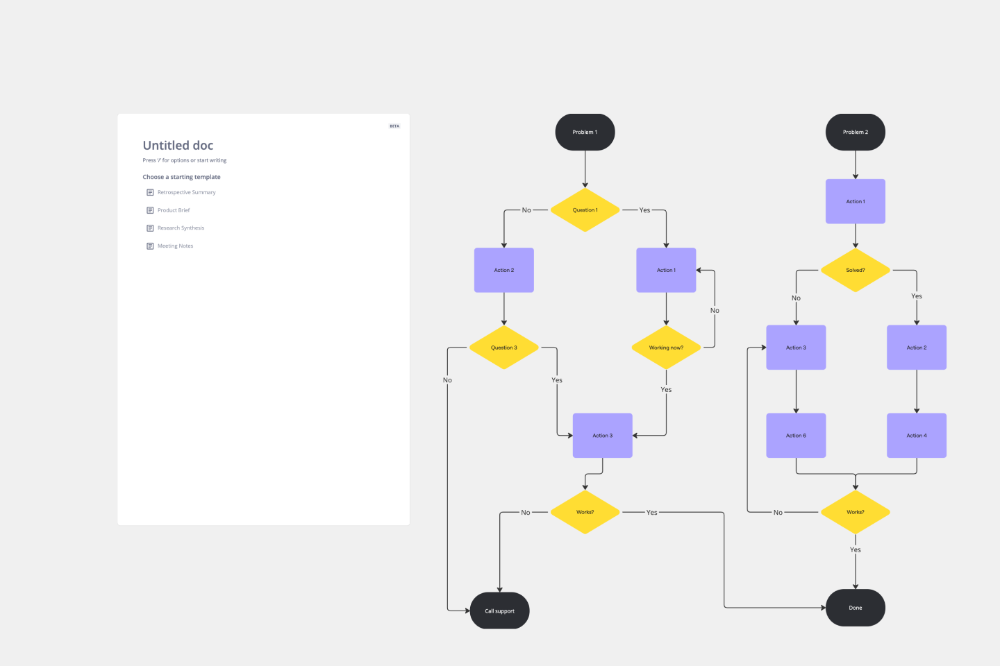This screenshot has width=1000, height=666.
Task: Select the Works? diamond below Action 3
Action: point(585,512)
